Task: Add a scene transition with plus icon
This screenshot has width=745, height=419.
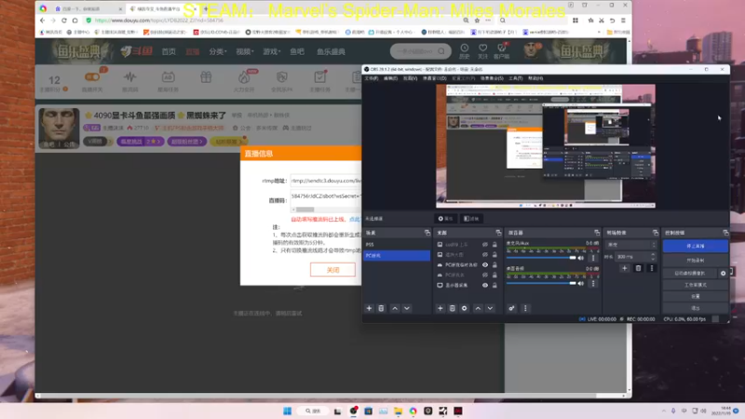Action: click(x=625, y=268)
